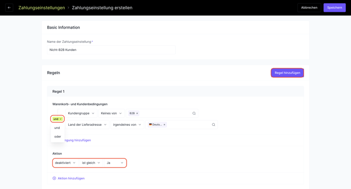351x189 pixels.
Task: Open the Land der Lieferadresse dropdown
Action: (87, 125)
